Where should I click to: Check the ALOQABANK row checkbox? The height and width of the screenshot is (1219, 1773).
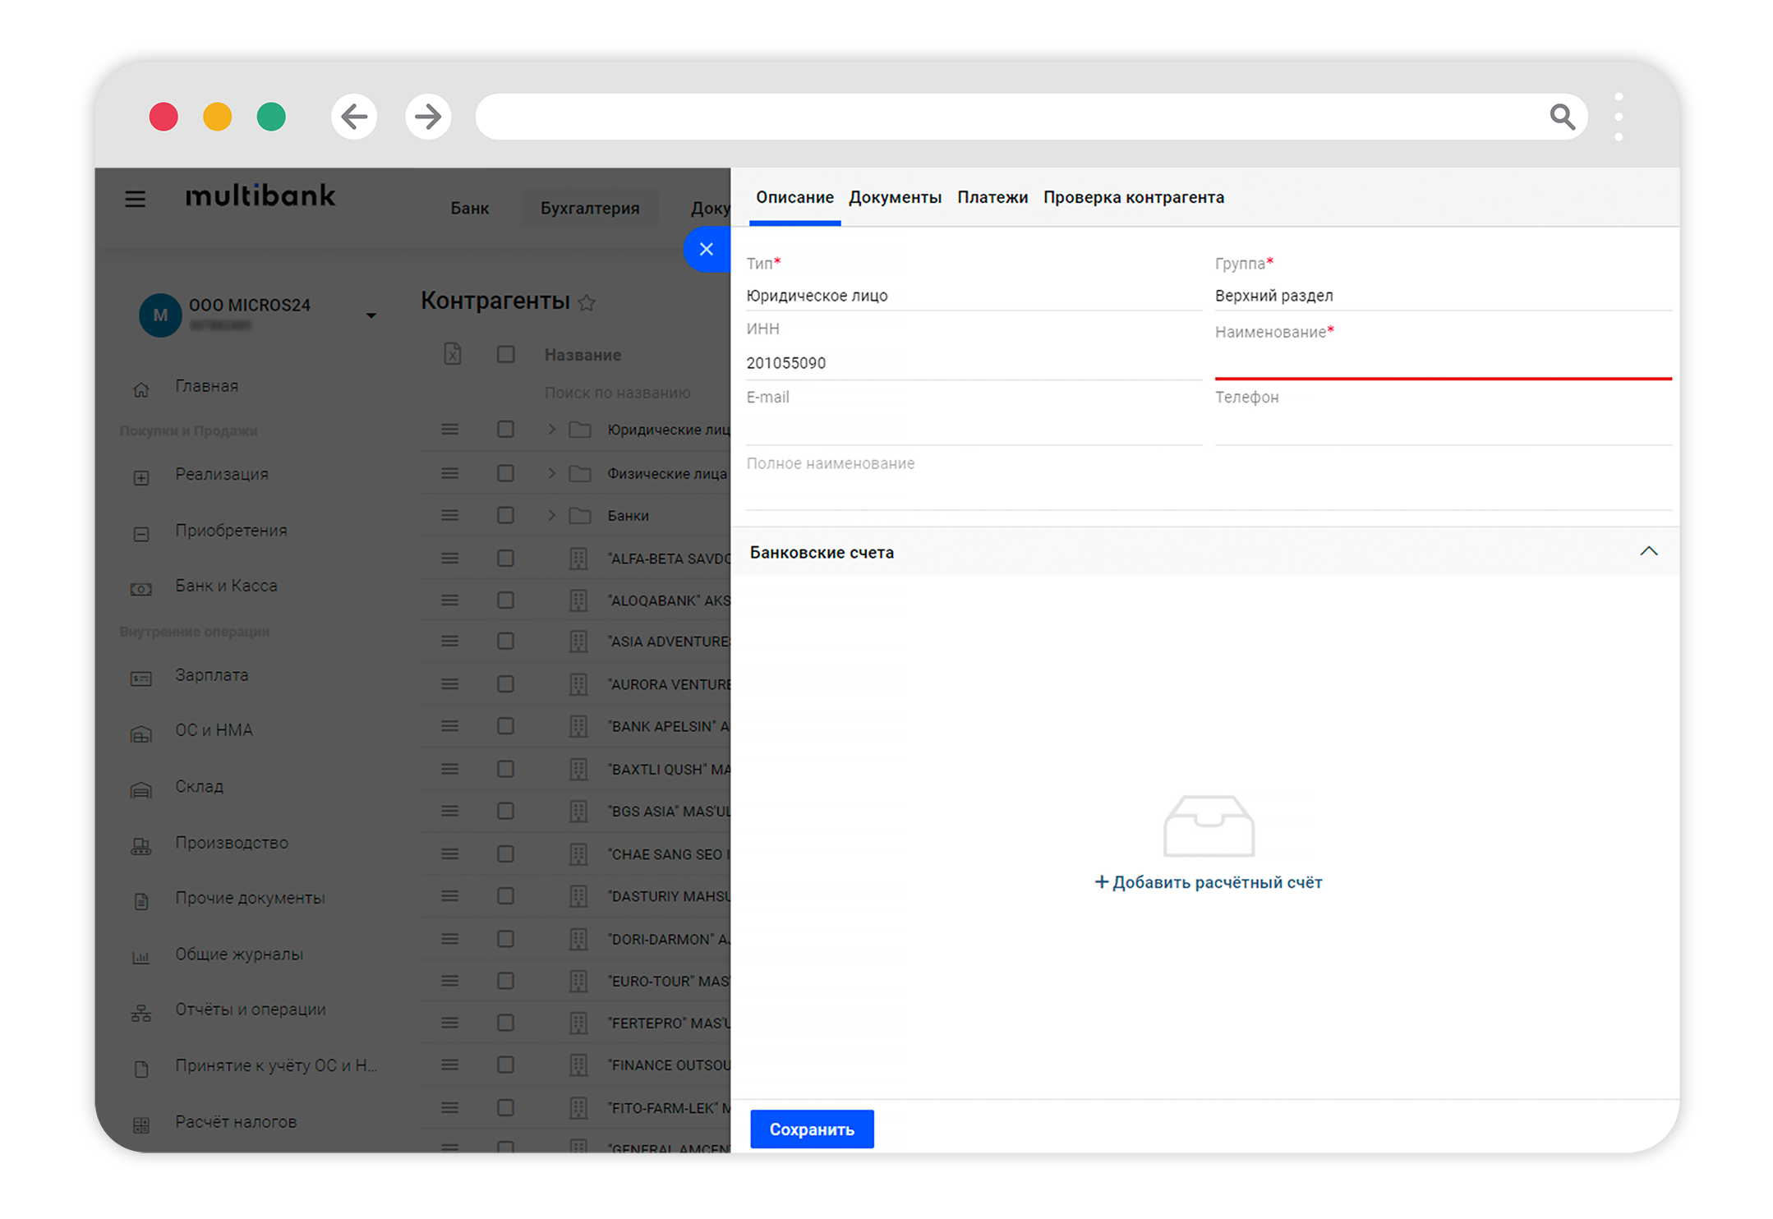click(506, 600)
